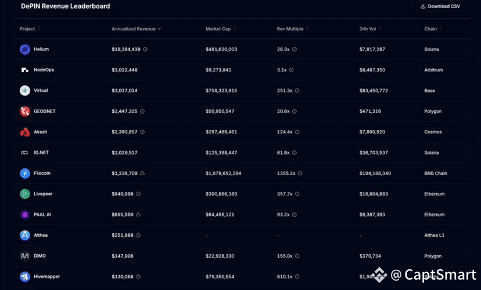Sort by Chain column header
This screenshot has width=481, height=290.
click(433, 29)
